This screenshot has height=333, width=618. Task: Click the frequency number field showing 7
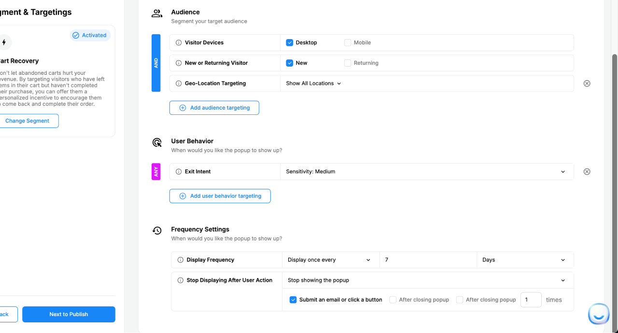(428, 260)
